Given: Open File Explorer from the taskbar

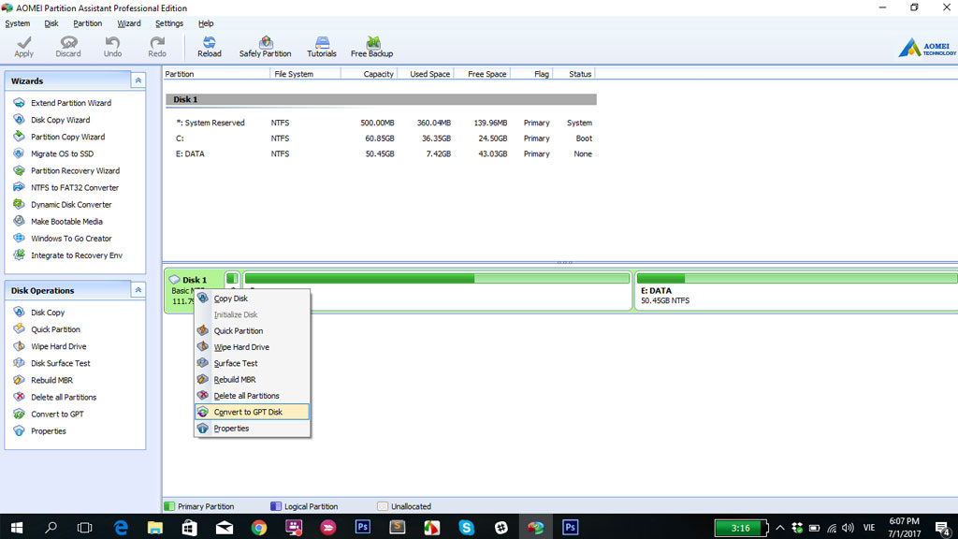Looking at the screenshot, I should (154, 528).
